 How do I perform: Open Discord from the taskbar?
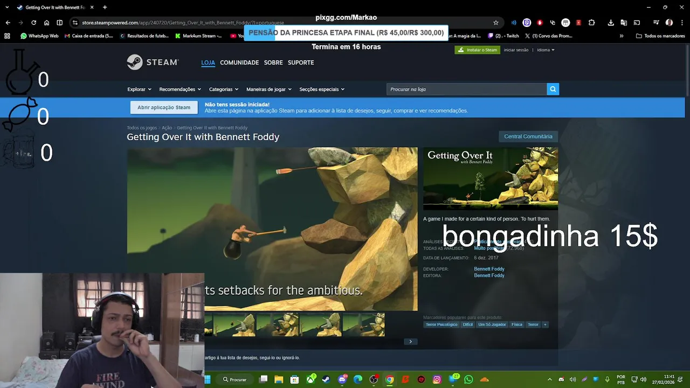coord(342,379)
